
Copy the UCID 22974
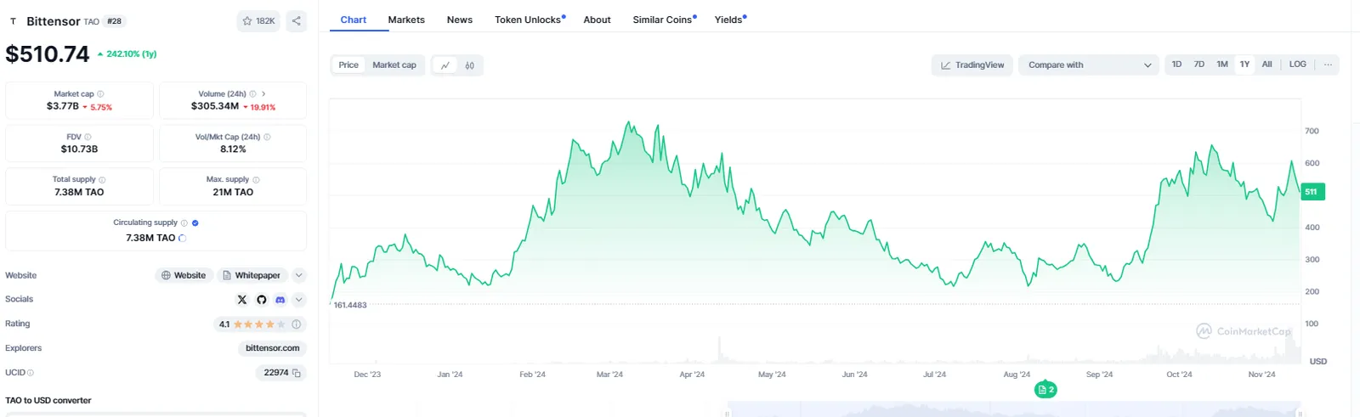tap(297, 373)
